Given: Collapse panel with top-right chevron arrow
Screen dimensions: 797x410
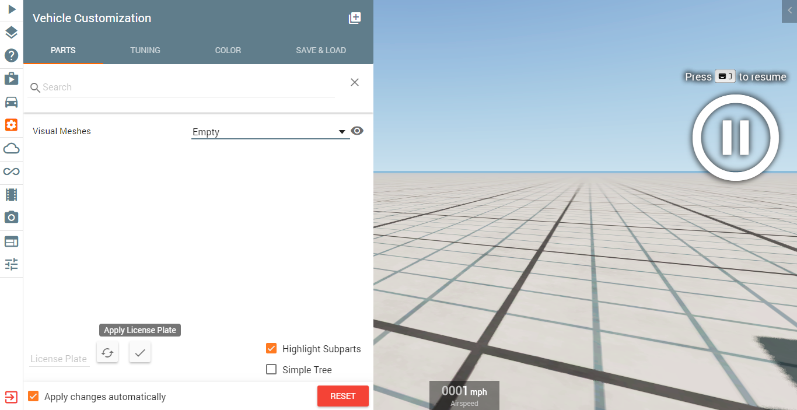Looking at the screenshot, I should (789, 10).
